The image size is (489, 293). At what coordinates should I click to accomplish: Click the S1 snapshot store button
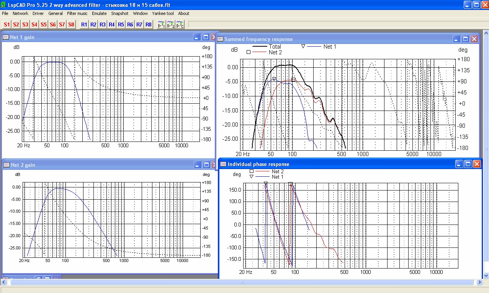(7, 24)
